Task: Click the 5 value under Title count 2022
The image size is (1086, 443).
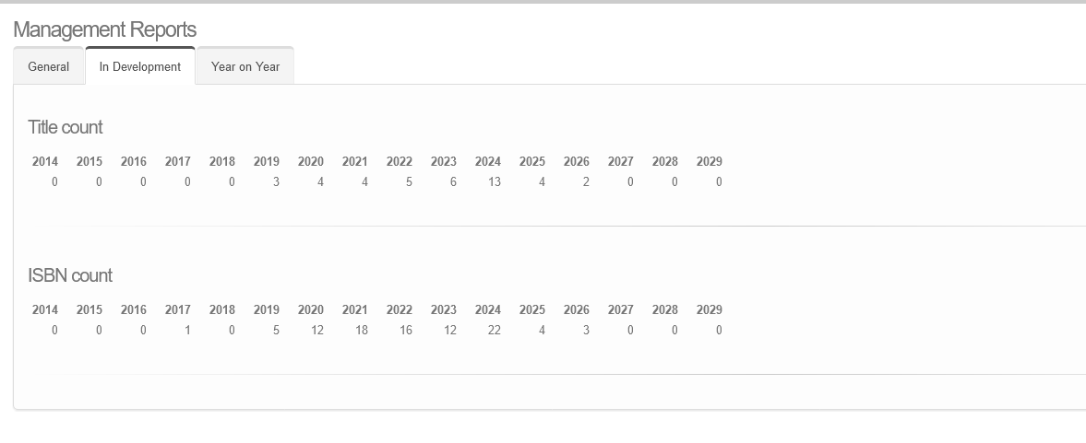Action: pyautogui.click(x=409, y=181)
